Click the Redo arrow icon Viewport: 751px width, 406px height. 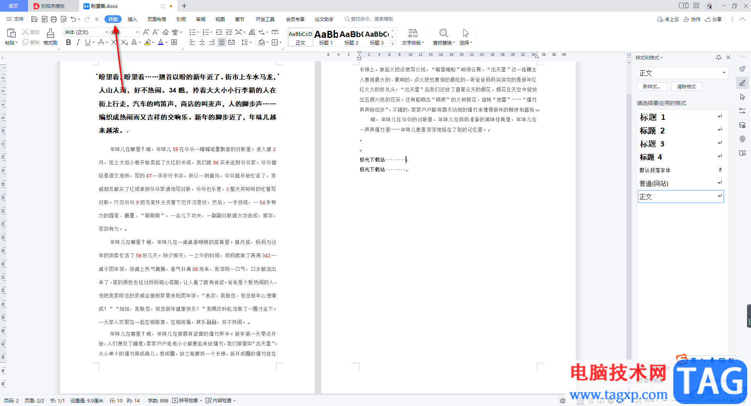87,19
